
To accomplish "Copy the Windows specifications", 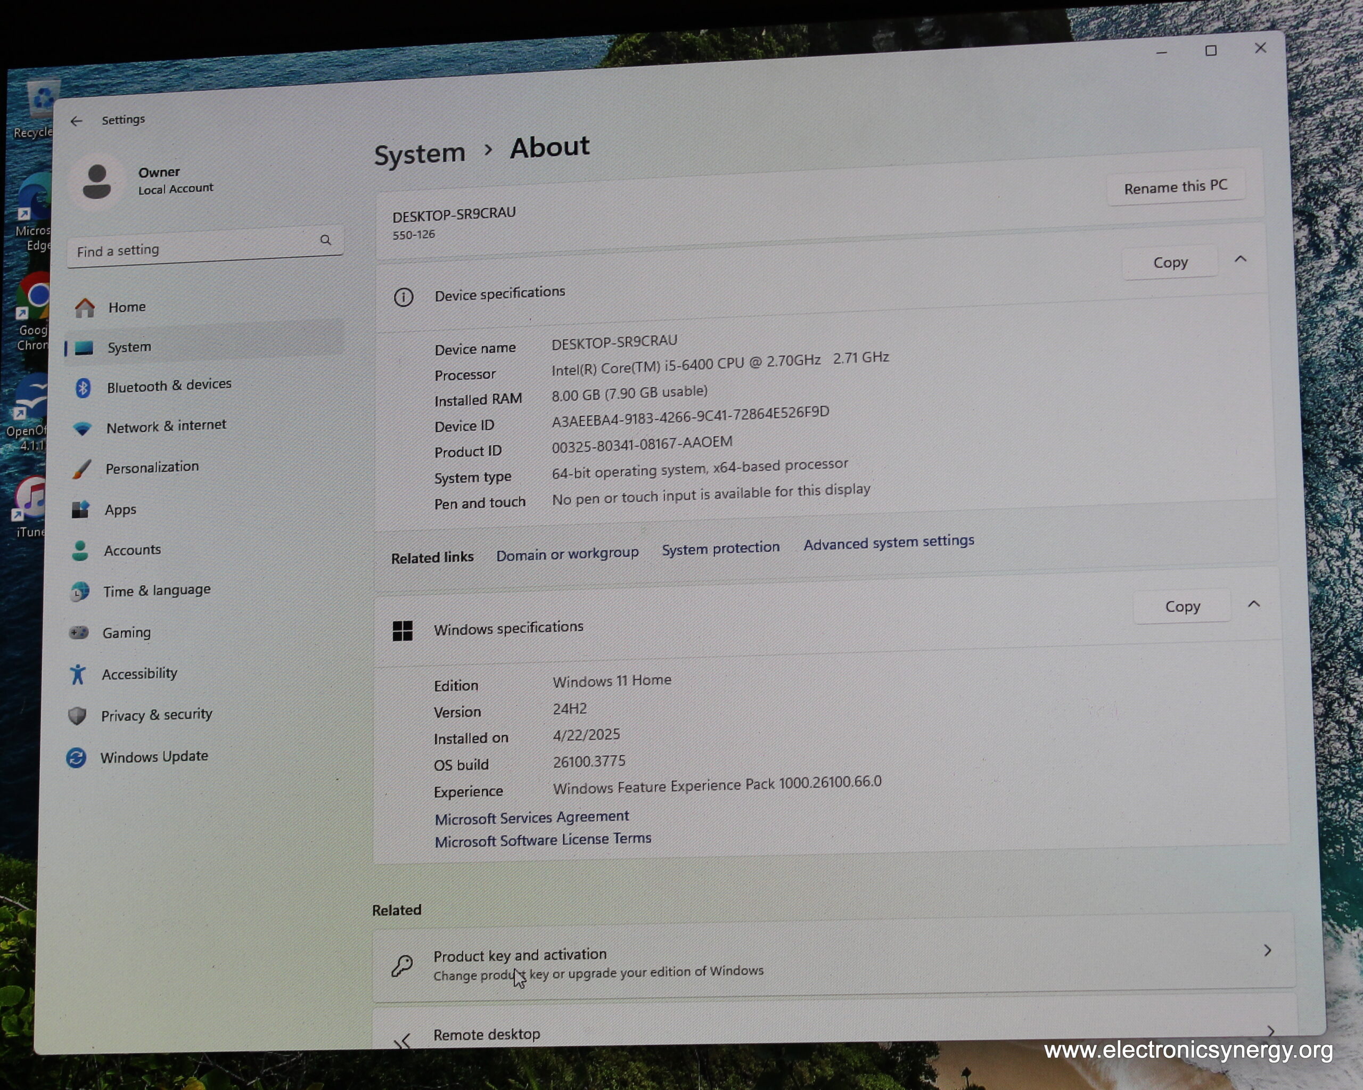I will coord(1182,607).
